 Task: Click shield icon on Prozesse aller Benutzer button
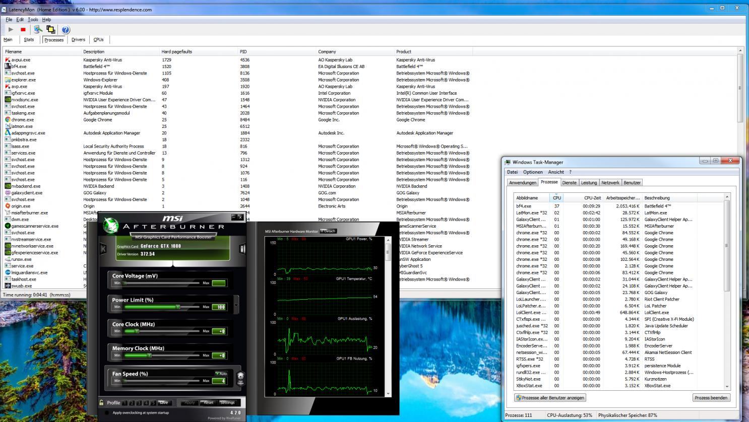tap(519, 398)
